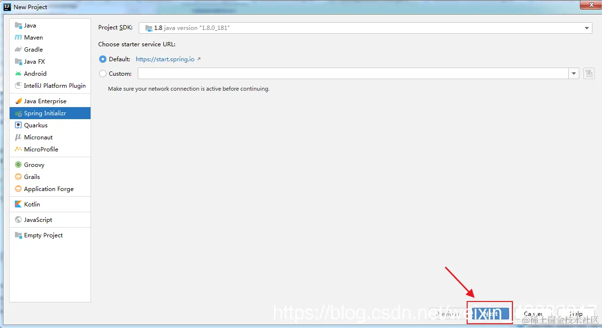Click the JavaScript project icon
This screenshot has width=602, height=328.
click(18, 220)
